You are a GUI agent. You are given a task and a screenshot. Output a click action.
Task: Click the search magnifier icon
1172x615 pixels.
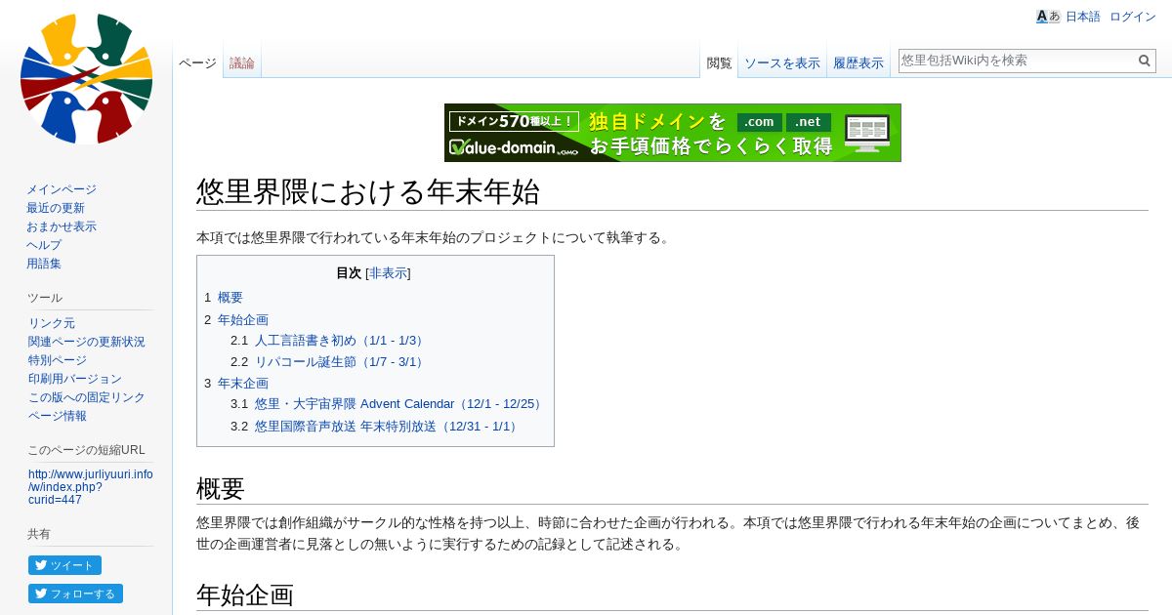[1145, 61]
